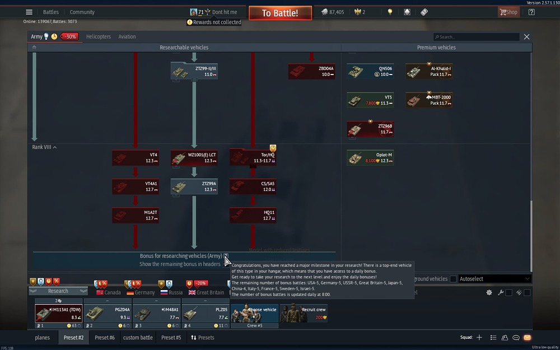Open the battle pass ticket icon
This screenshot has height=350, width=560.
[424, 12]
